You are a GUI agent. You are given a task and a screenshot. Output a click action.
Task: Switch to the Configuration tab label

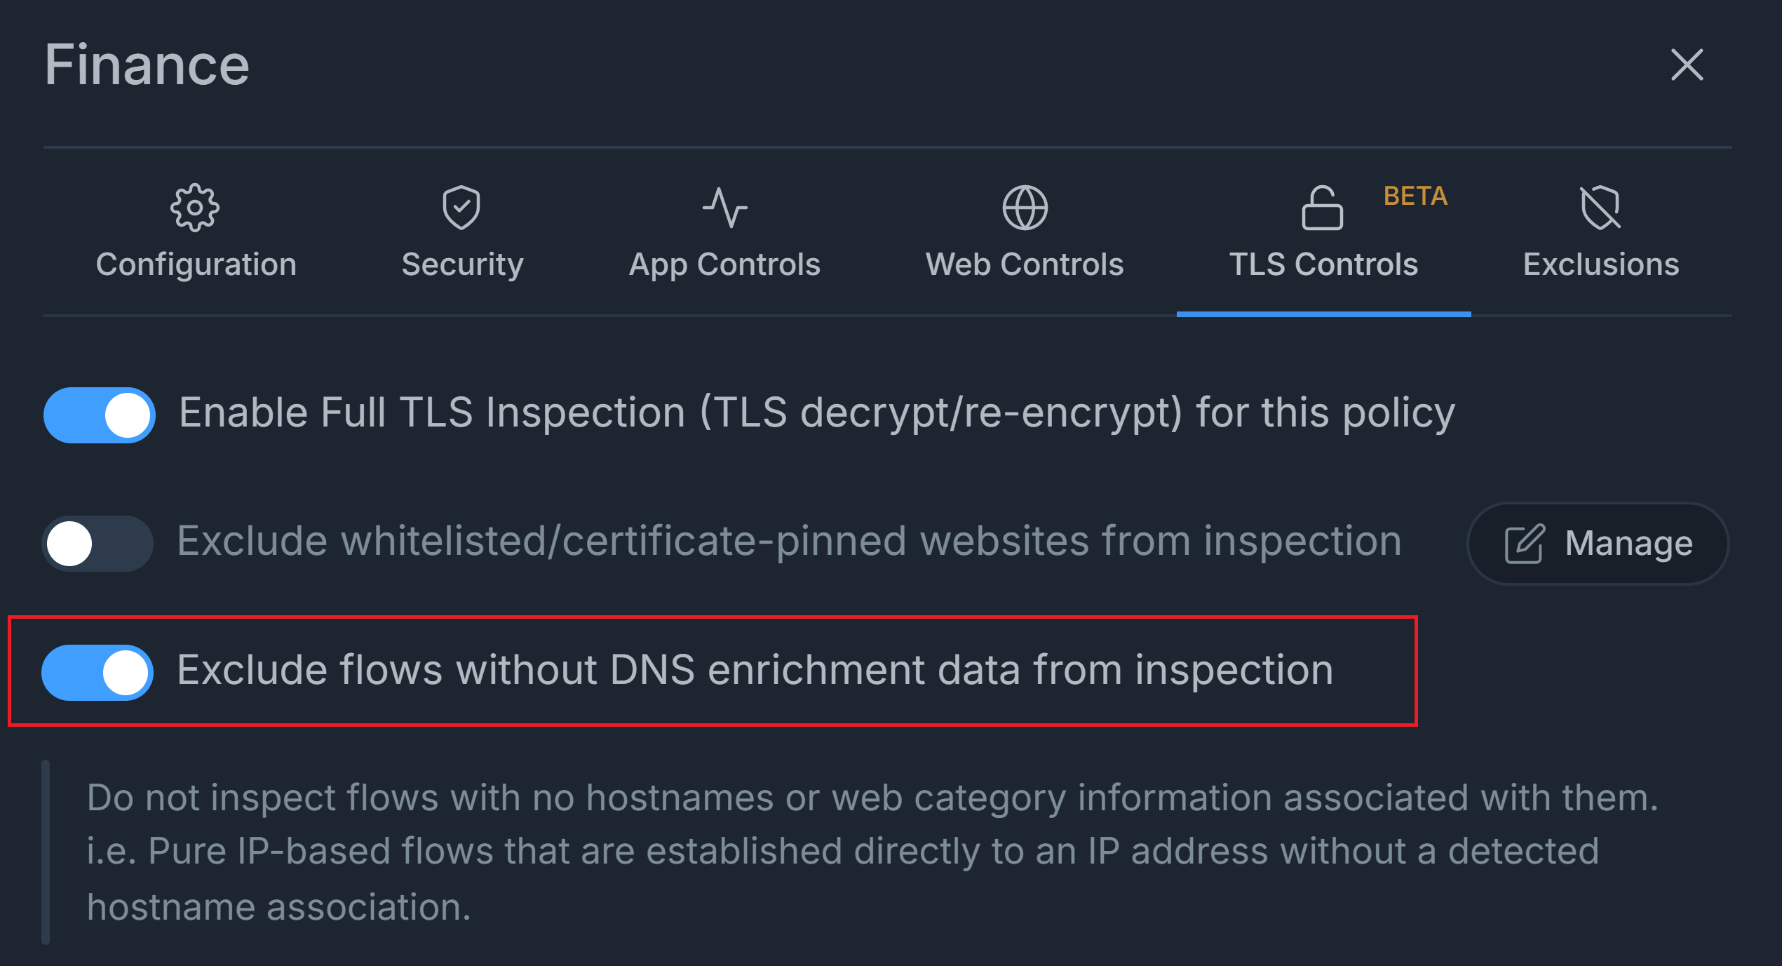coord(196,264)
